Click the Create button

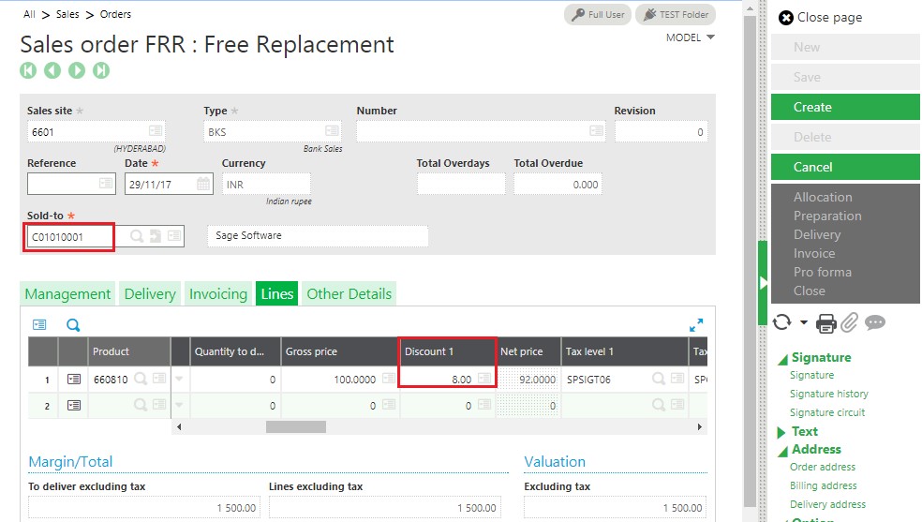[x=845, y=107]
